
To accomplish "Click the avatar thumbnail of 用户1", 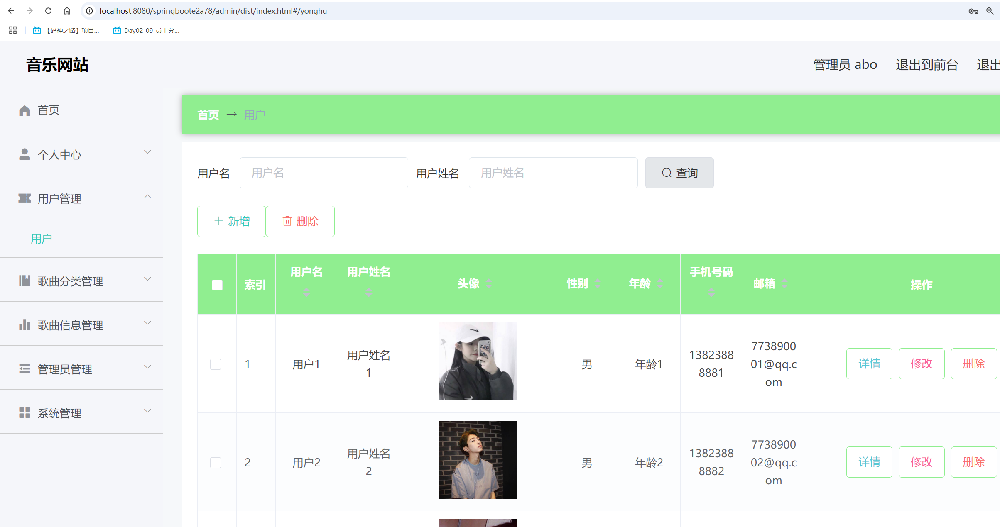I will pyautogui.click(x=478, y=361).
